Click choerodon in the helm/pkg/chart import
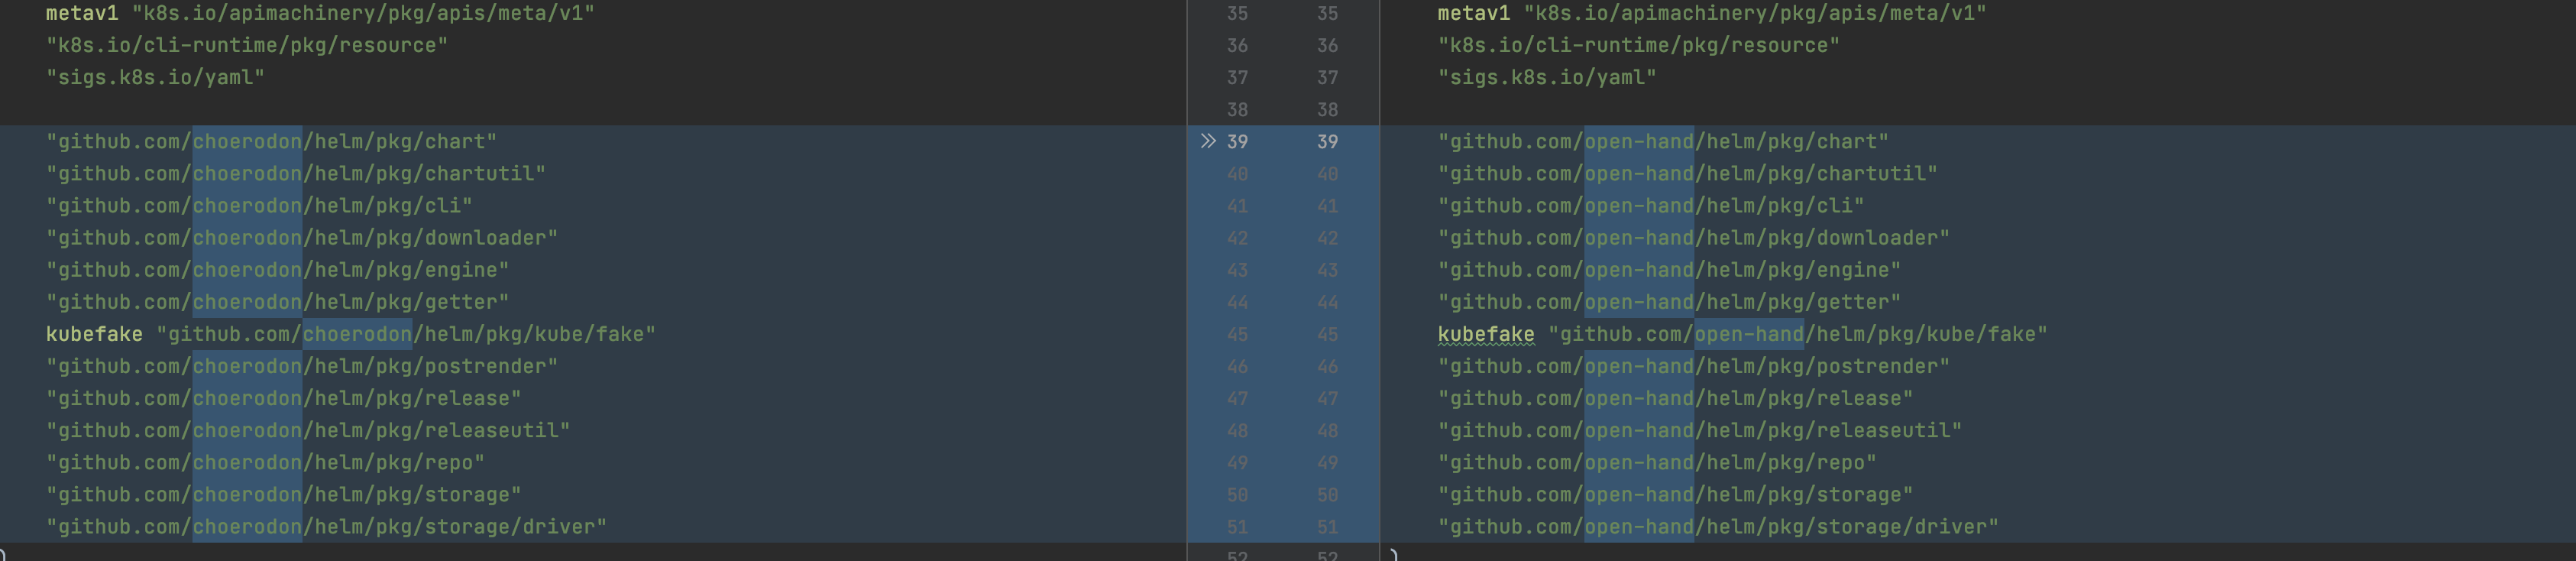 click(x=247, y=142)
